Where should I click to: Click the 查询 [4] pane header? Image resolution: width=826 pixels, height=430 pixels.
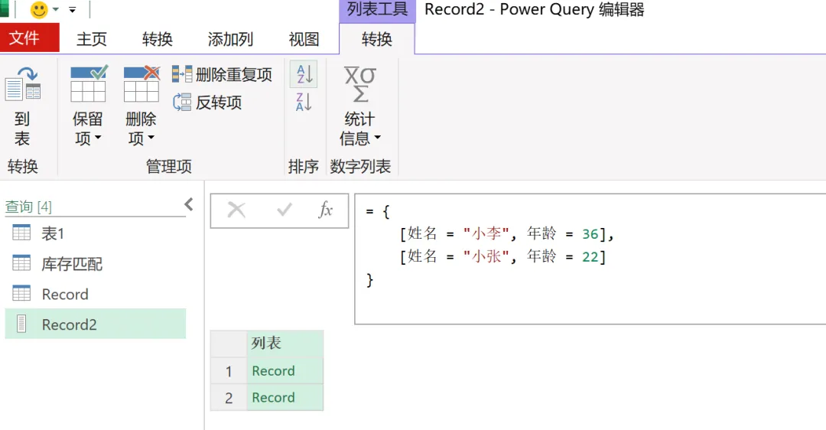pos(28,207)
